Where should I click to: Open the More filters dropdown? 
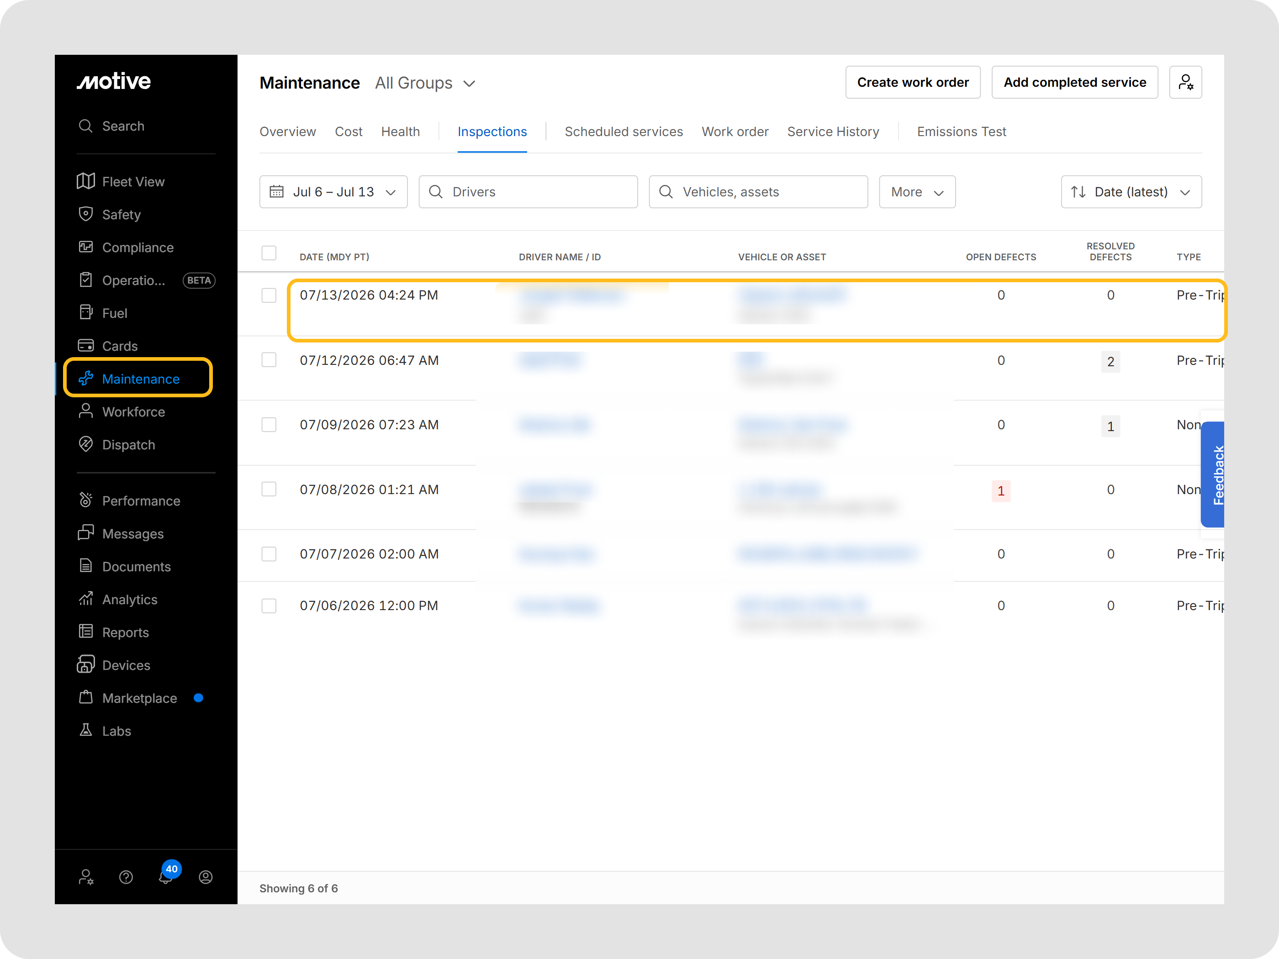click(917, 192)
